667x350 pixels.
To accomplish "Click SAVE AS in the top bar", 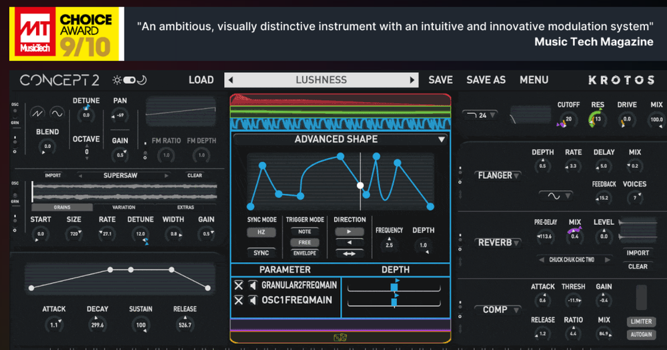I will click(x=486, y=80).
